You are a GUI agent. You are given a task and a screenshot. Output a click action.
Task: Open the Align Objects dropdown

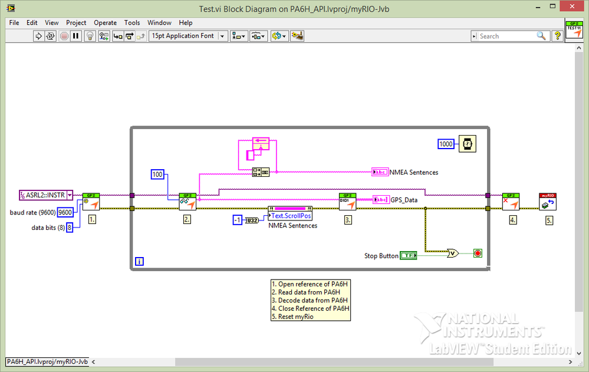pyautogui.click(x=239, y=36)
